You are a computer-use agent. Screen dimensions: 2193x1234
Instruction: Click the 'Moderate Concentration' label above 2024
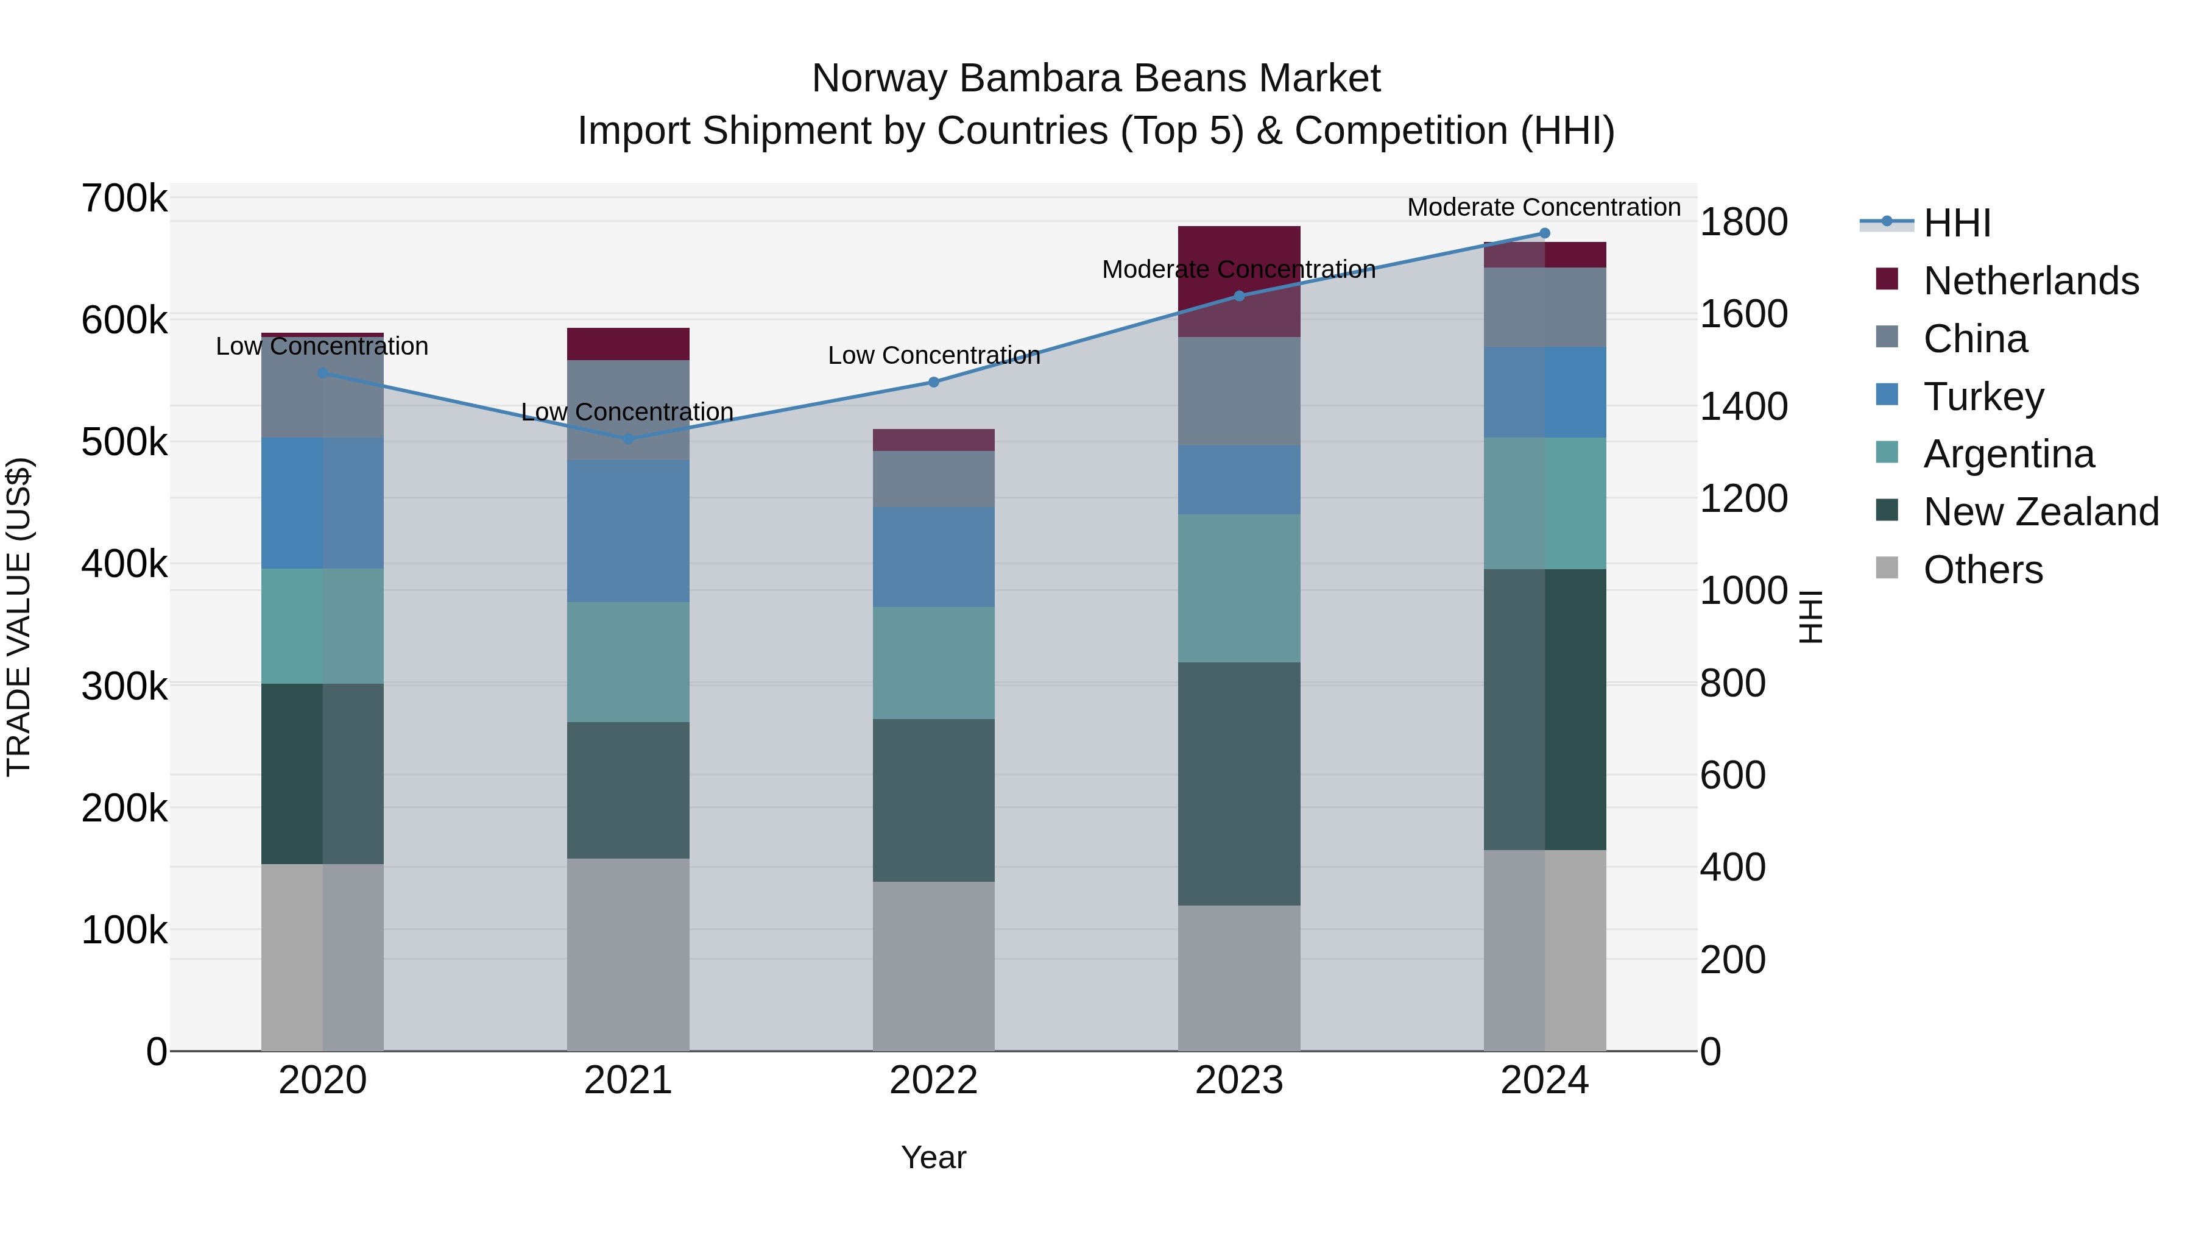click(x=1544, y=207)
